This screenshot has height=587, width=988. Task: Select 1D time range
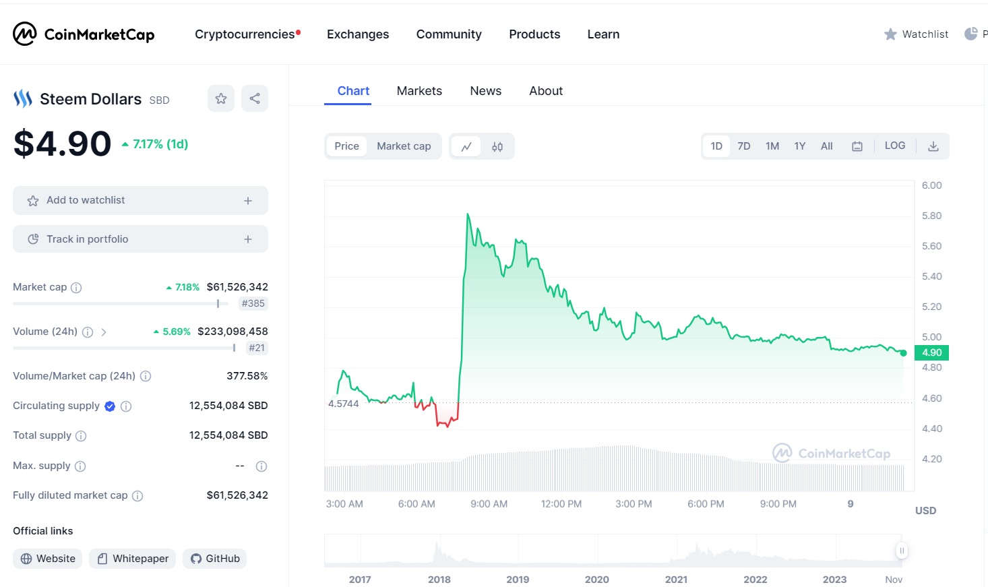[x=716, y=146]
